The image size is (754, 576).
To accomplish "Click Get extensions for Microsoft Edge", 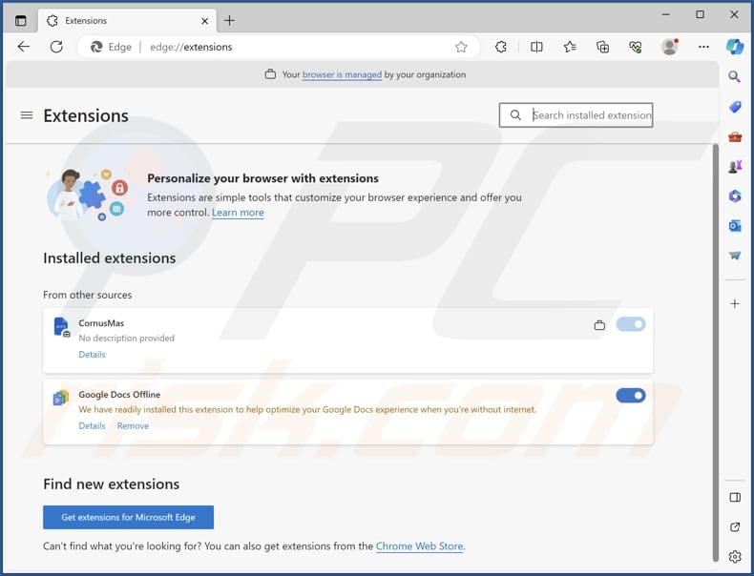I will click(129, 518).
